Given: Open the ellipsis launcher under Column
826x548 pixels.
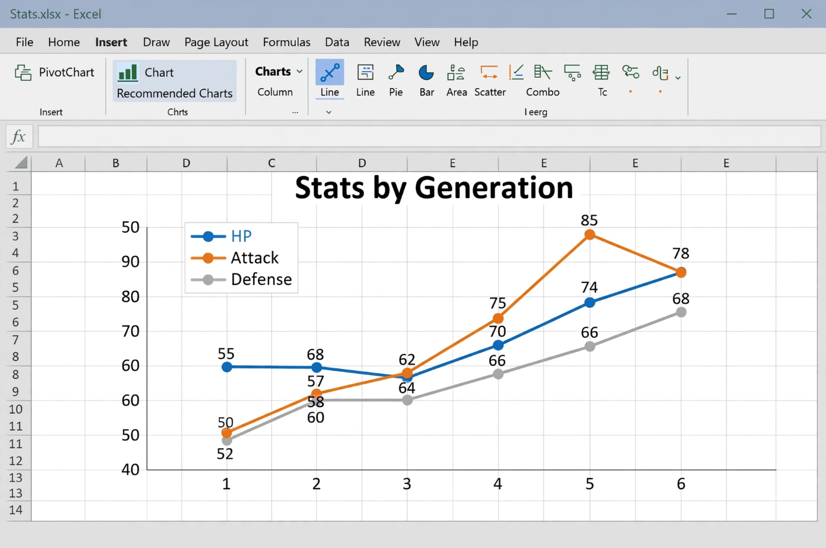Looking at the screenshot, I should click(x=295, y=112).
